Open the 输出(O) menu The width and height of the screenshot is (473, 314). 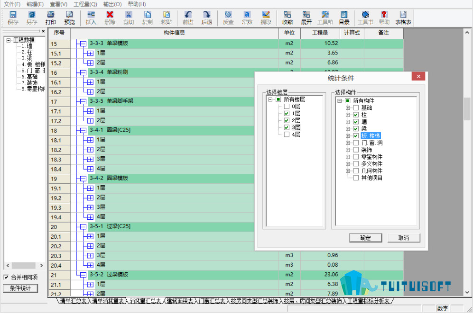112,4
